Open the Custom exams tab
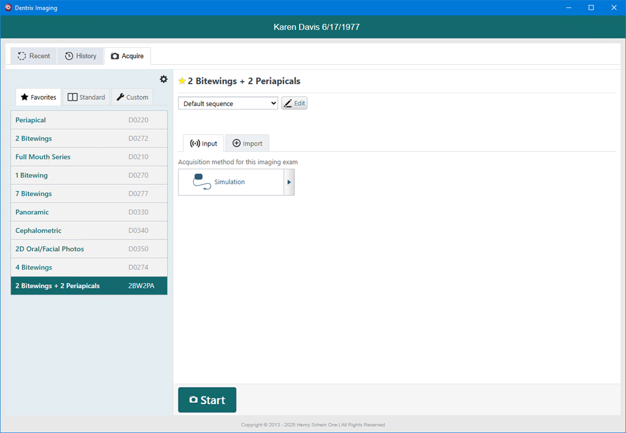This screenshot has width=626, height=433. 132,97
